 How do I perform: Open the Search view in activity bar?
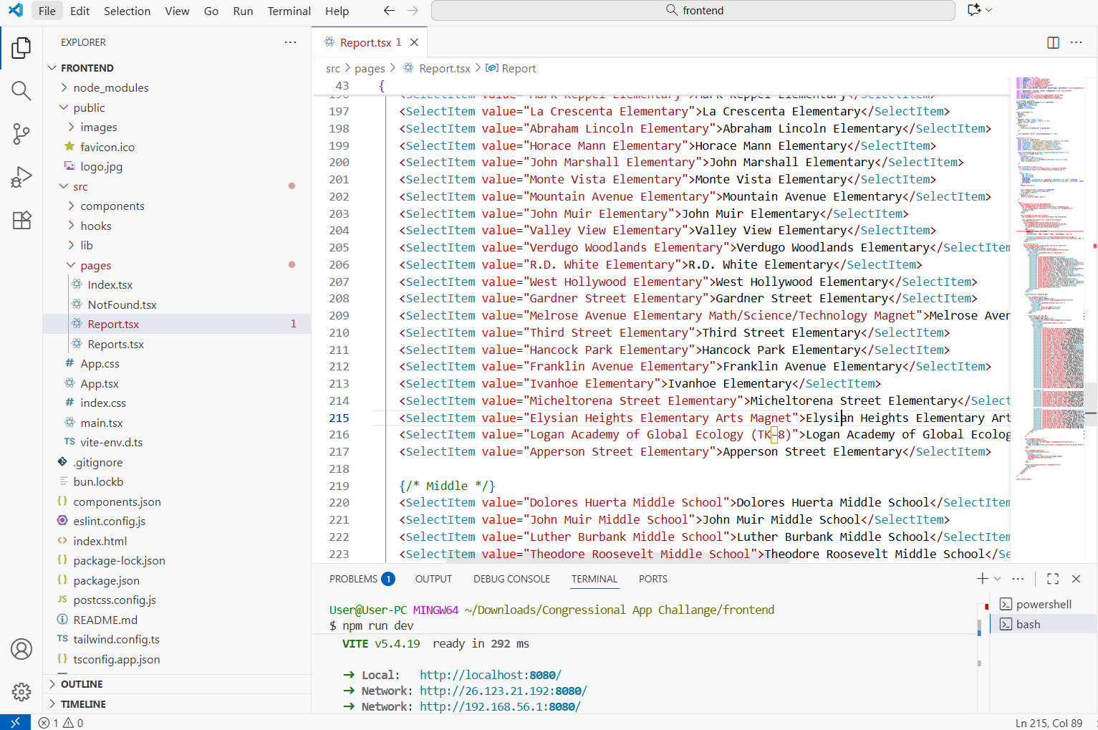pos(21,91)
